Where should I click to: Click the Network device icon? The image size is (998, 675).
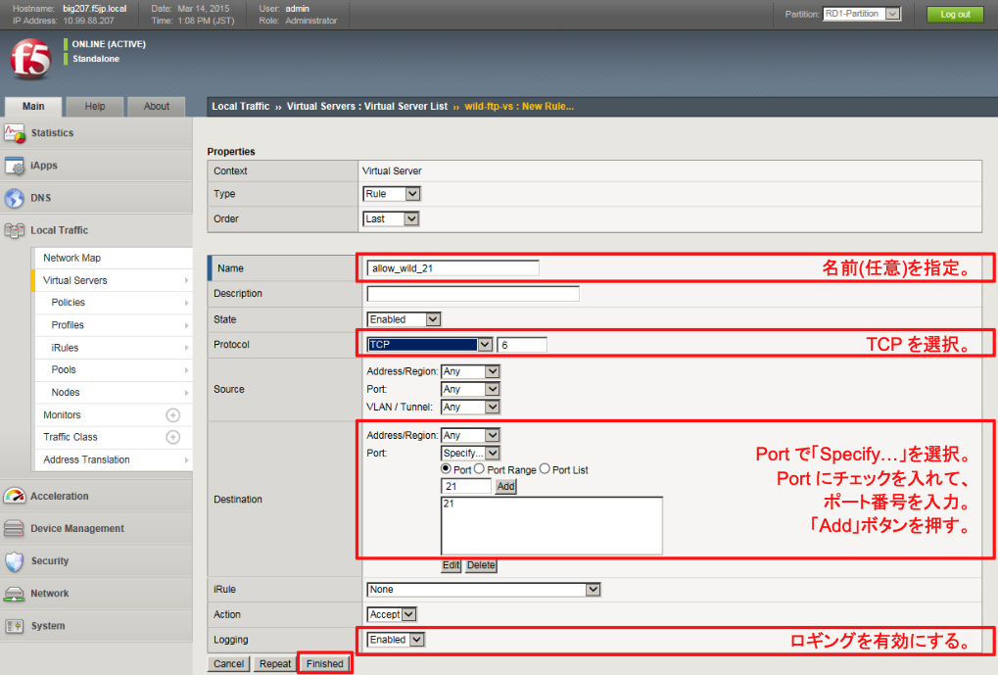click(x=14, y=594)
